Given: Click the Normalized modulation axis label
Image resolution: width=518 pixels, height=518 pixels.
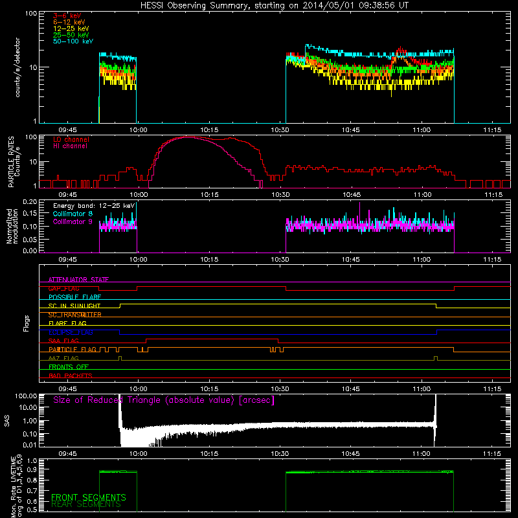Looking at the screenshot, I should click(x=12, y=226).
